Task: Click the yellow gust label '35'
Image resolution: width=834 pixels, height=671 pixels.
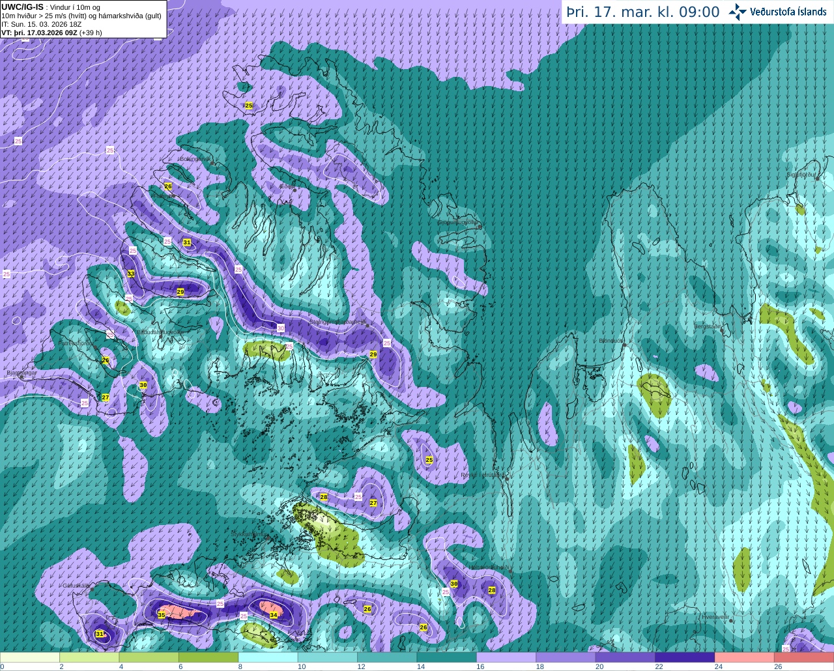Action: (162, 614)
